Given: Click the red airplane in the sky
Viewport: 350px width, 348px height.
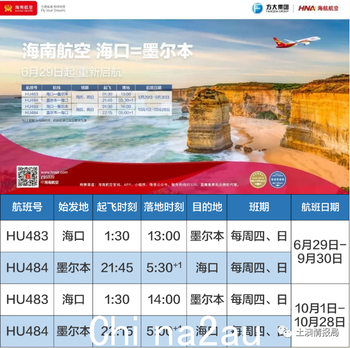Looking at the screenshot, I should [296, 41].
